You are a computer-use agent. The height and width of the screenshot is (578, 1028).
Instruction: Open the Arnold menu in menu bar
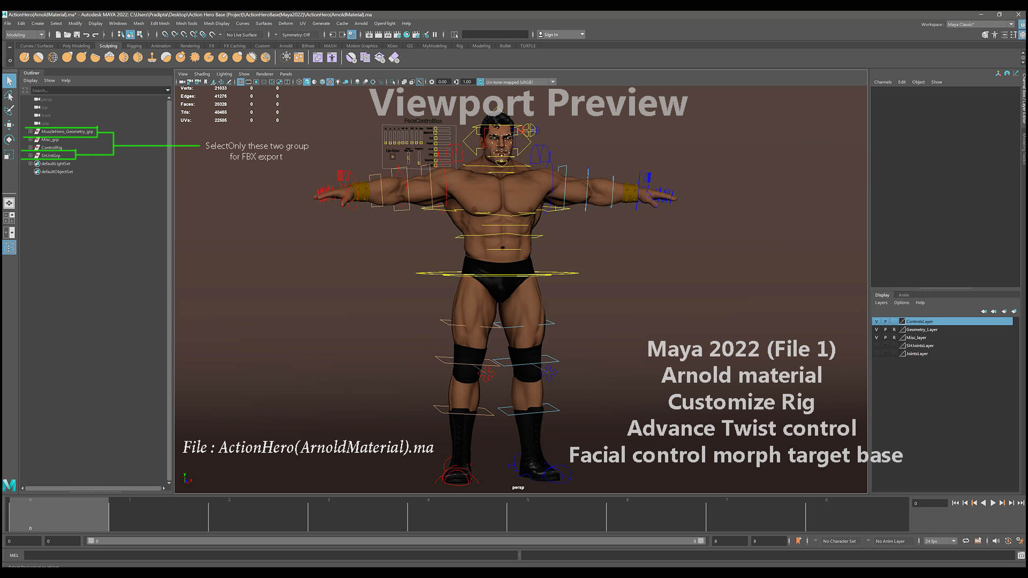tap(361, 24)
